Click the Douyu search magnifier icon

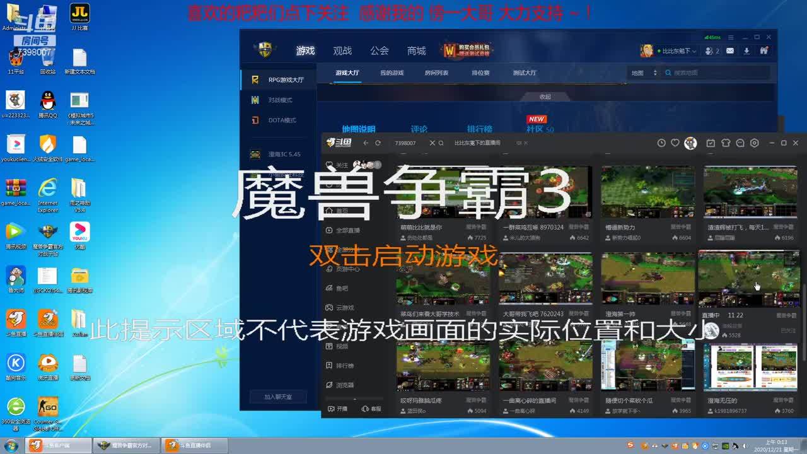pyautogui.click(x=441, y=143)
